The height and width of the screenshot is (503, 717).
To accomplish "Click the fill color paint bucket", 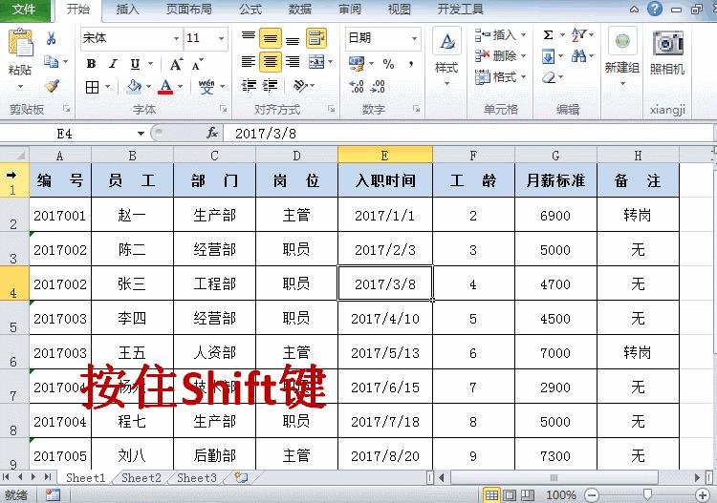I will (x=134, y=86).
